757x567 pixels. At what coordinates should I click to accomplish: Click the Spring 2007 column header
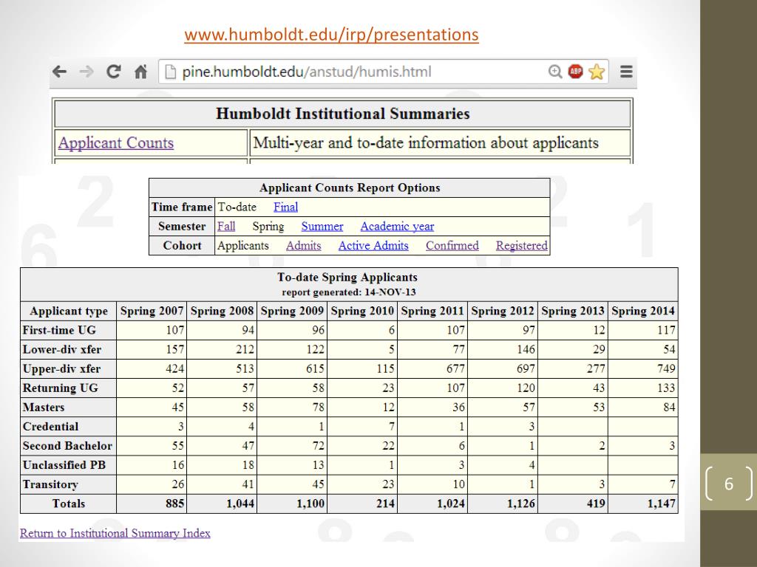point(152,311)
